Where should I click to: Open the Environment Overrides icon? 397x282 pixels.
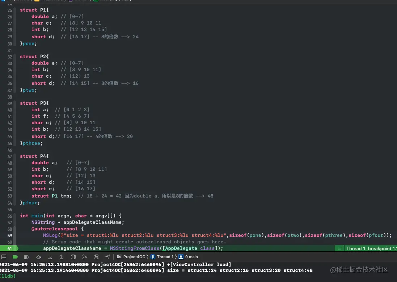pyautogui.click(x=97, y=257)
